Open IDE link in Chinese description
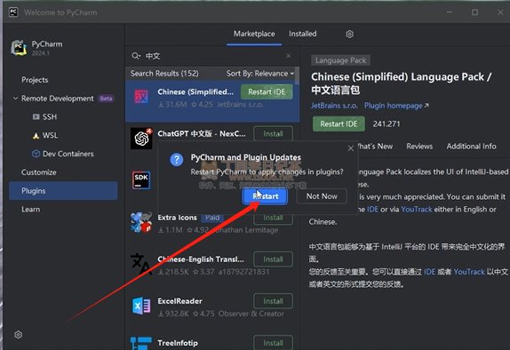 tap(429, 272)
